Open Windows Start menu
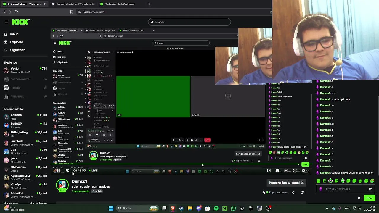This screenshot has height=213, width=379. tap(111, 208)
